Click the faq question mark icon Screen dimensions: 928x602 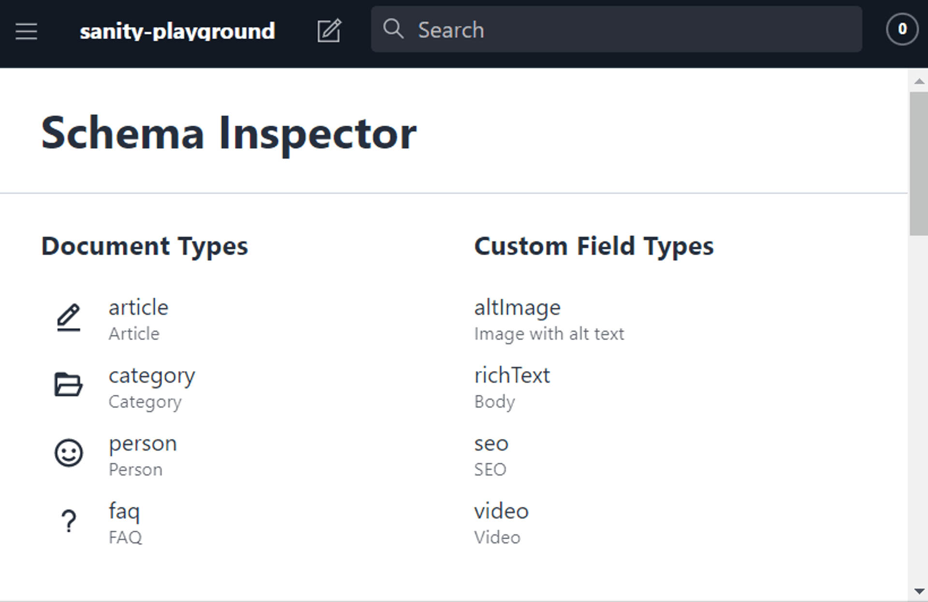[69, 521]
